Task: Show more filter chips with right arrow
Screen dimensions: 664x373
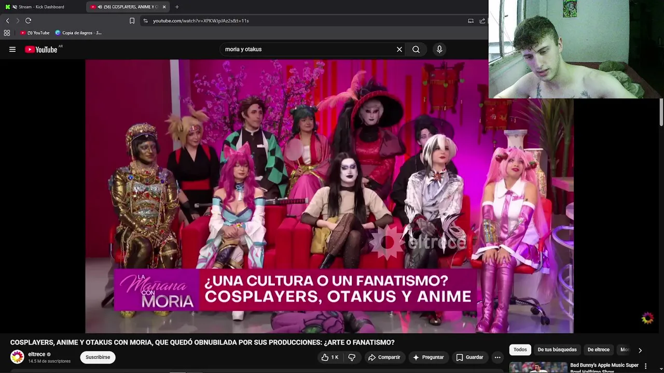Action: (640, 350)
